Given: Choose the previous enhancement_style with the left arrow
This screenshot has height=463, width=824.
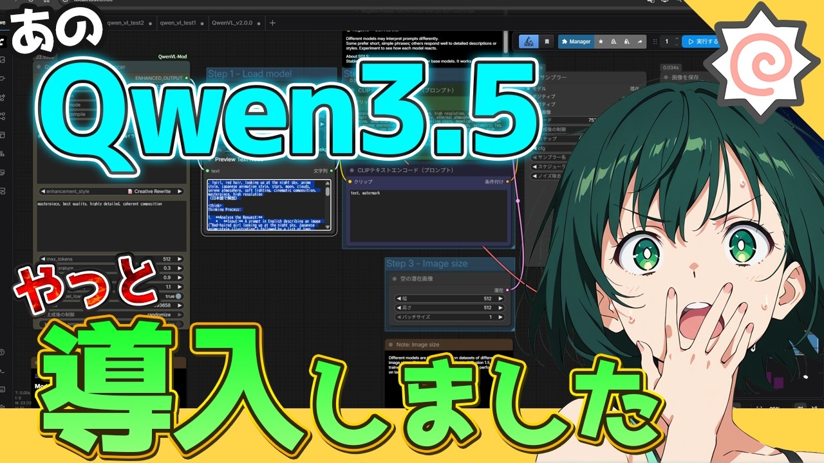Looking at the screenshot, I should pyautogui.click(x=43, y=191).
